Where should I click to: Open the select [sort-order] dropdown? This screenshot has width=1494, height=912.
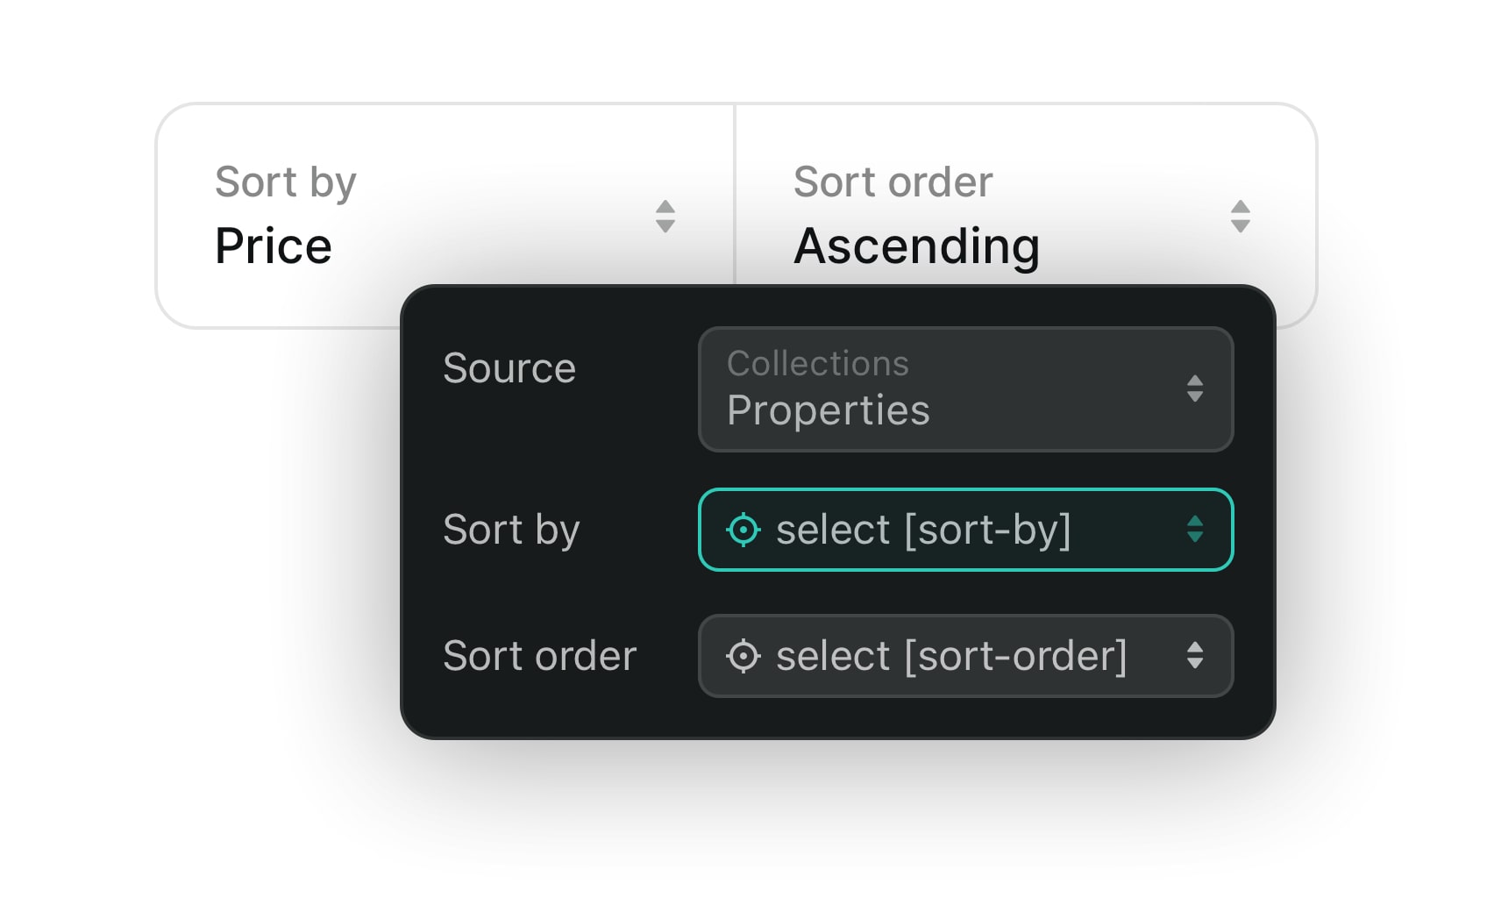[x=965, y=656]
